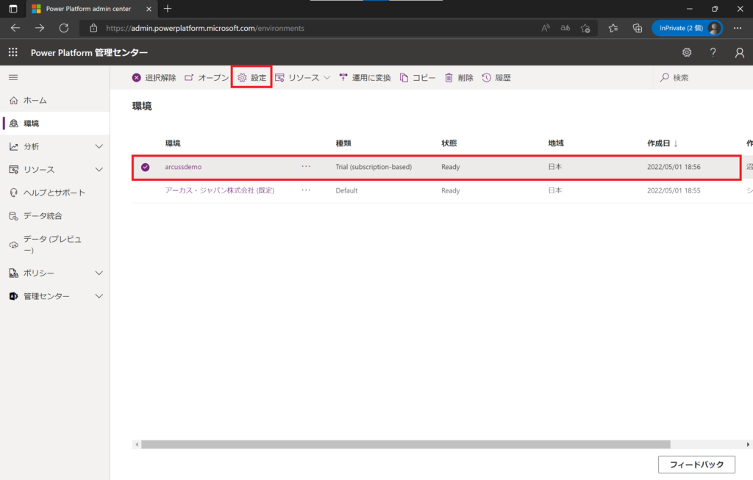Image resolution: width=753 pixels, height=480 pixels.
Task: Click 選択解除 to clear selection
Action: click(x=154, y=78)
